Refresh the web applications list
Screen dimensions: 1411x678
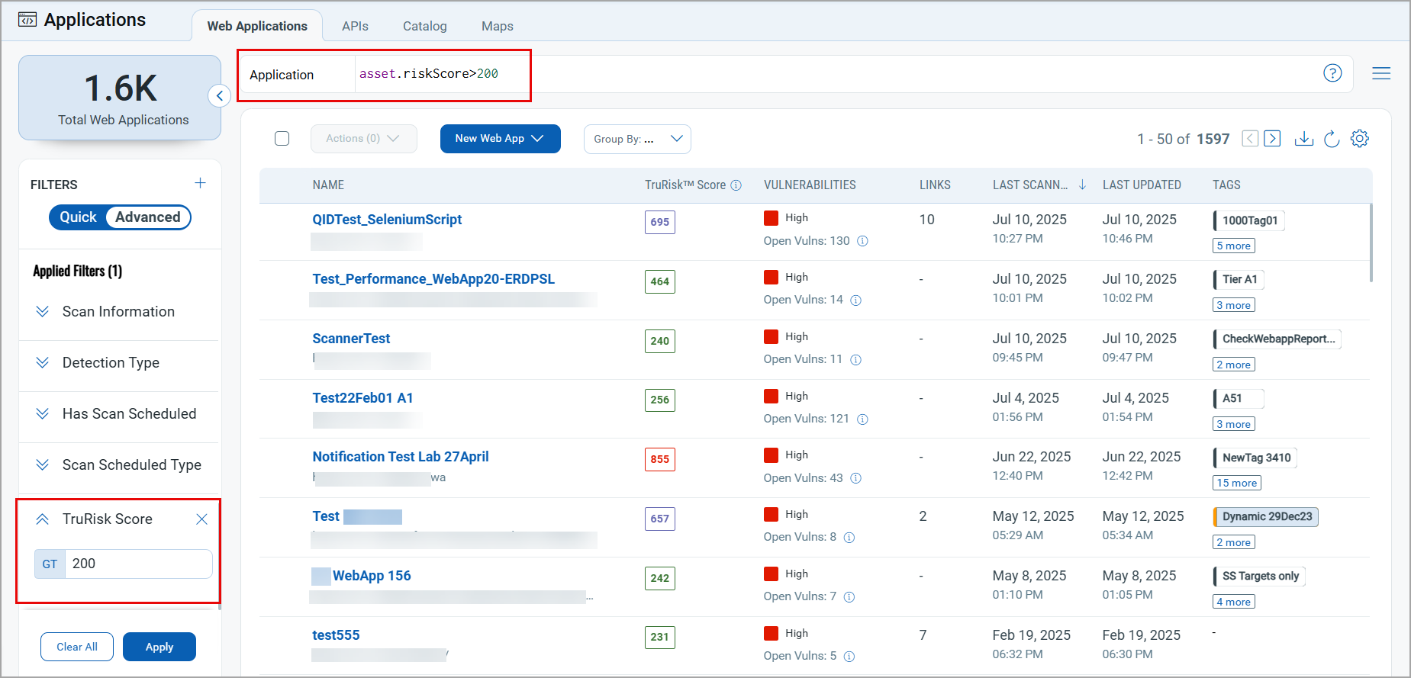click(x=1332, y=139)
